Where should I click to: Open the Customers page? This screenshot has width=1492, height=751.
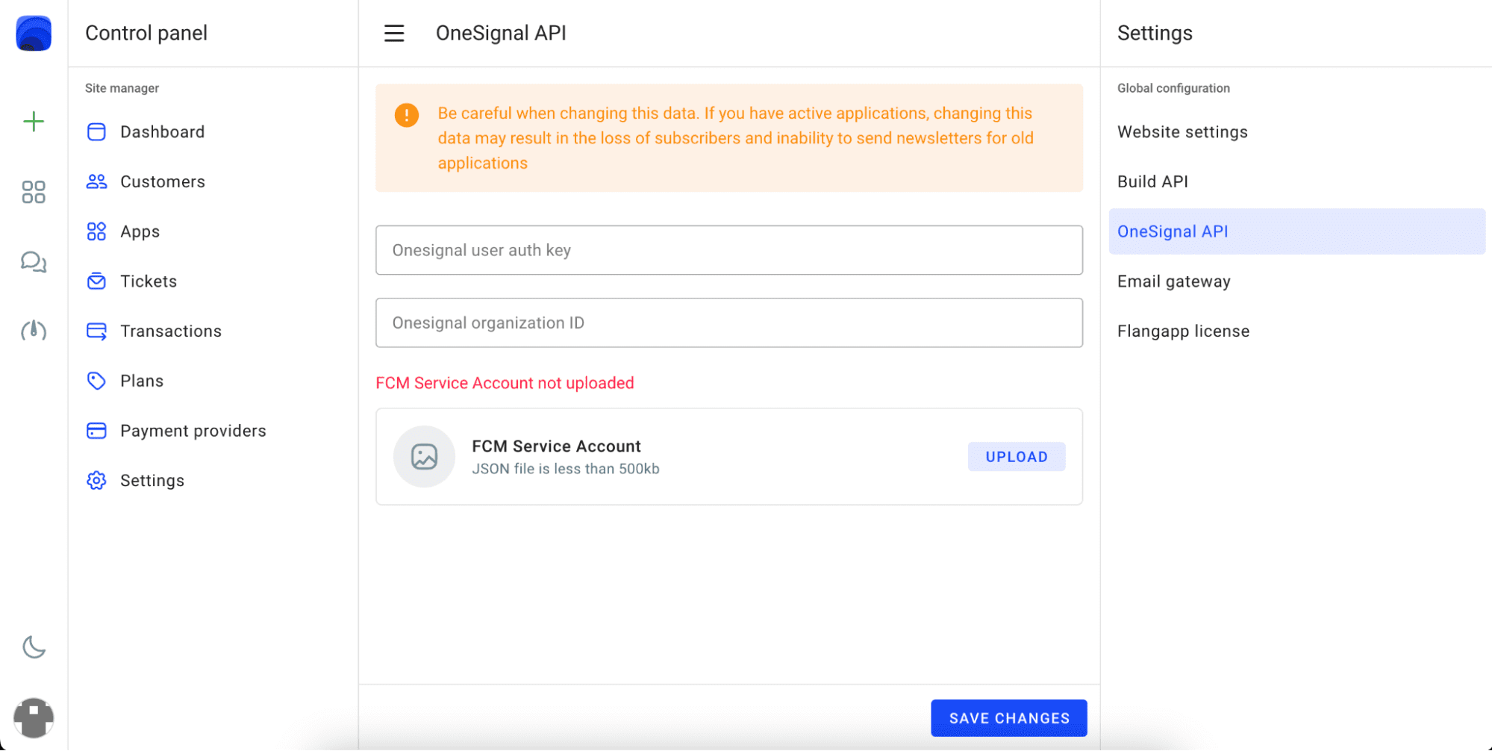(x=162, y=182)
